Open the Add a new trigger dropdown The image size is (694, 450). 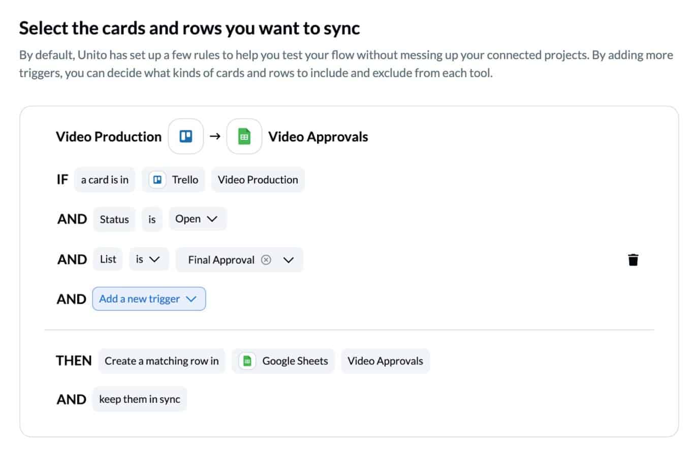[149, 299]
